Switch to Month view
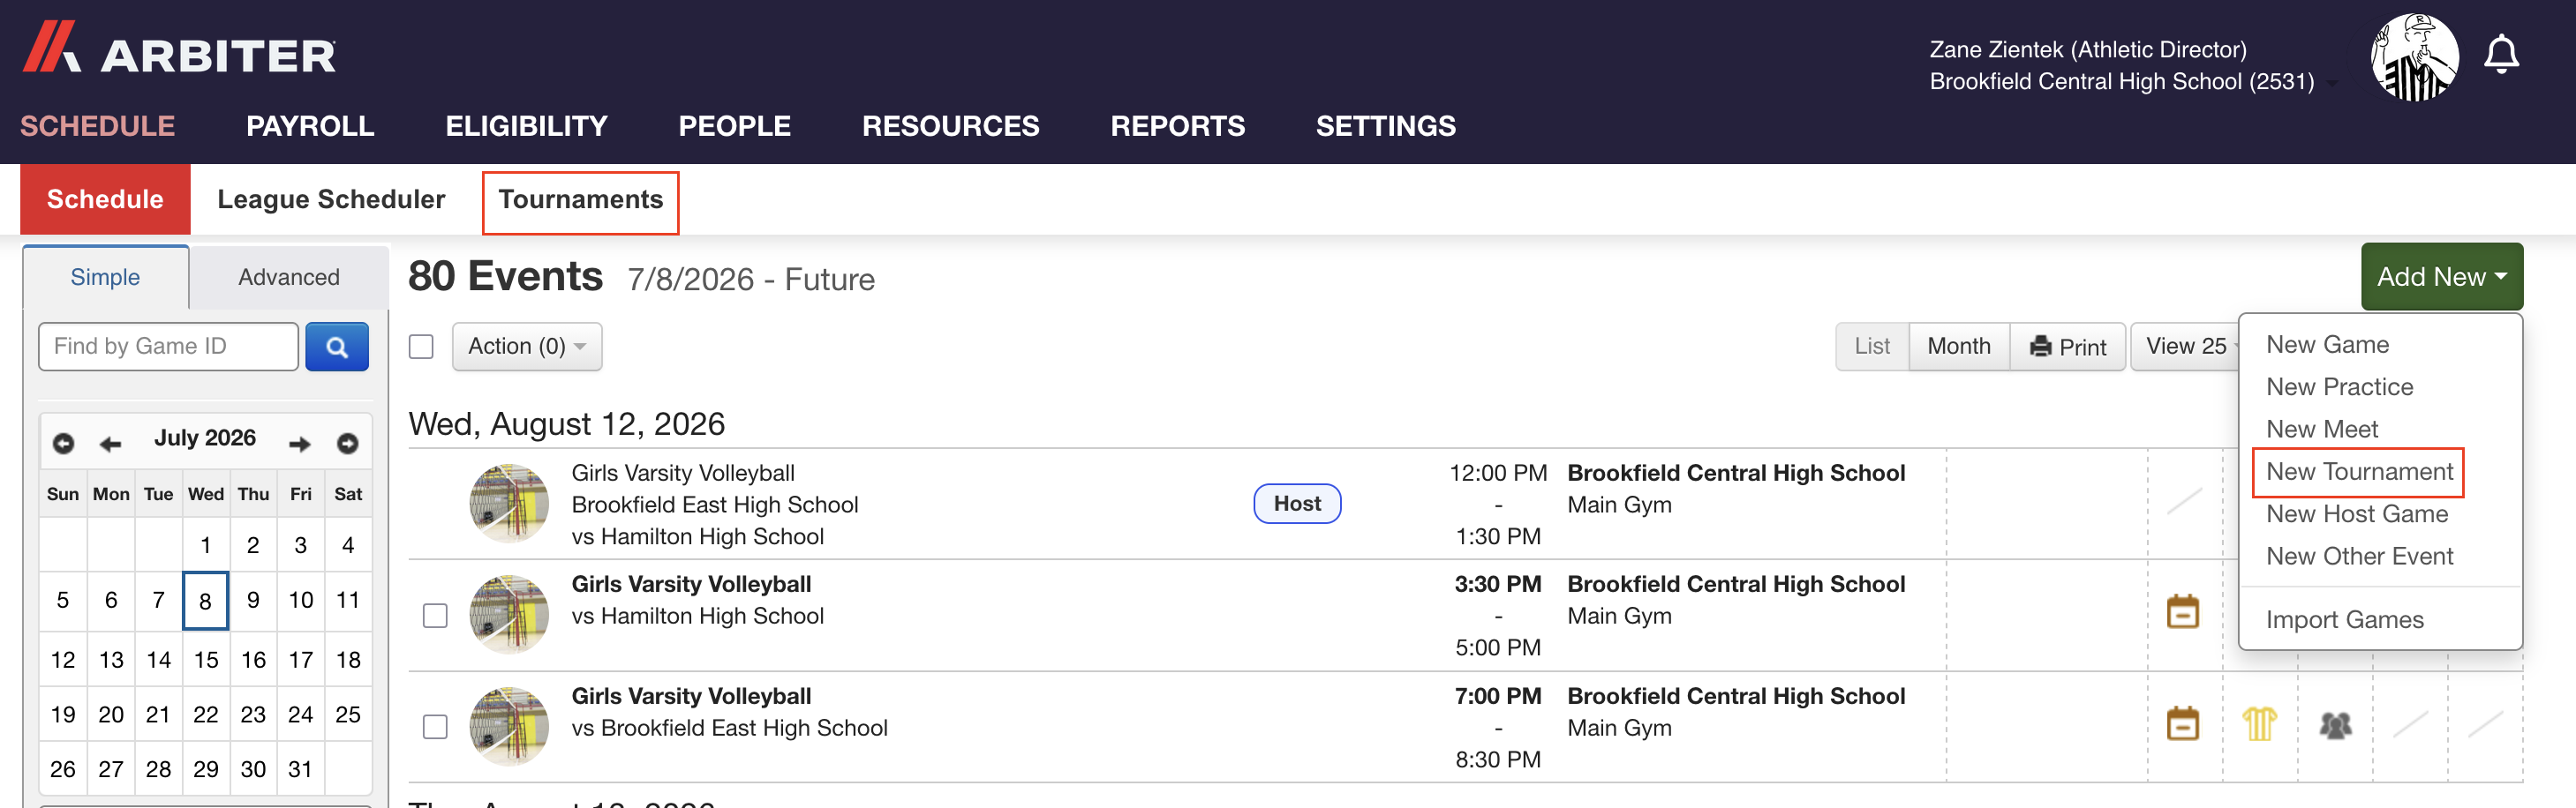2576x808 pixels. (x=1958, y=347)
